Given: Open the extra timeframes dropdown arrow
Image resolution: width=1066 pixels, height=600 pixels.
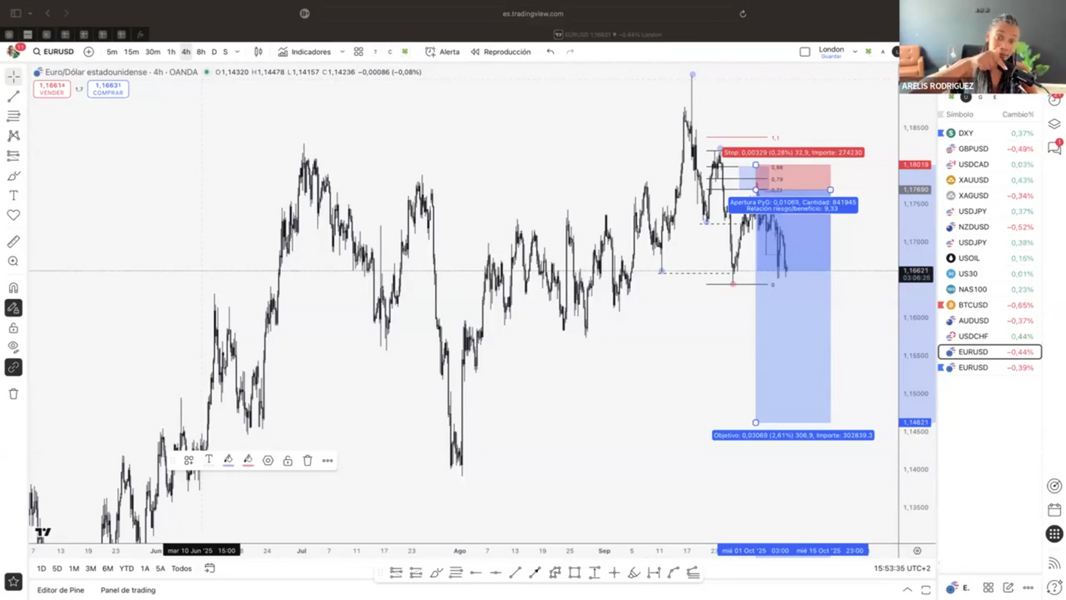Looking at the screenshot, I should (x=235, y=52).
